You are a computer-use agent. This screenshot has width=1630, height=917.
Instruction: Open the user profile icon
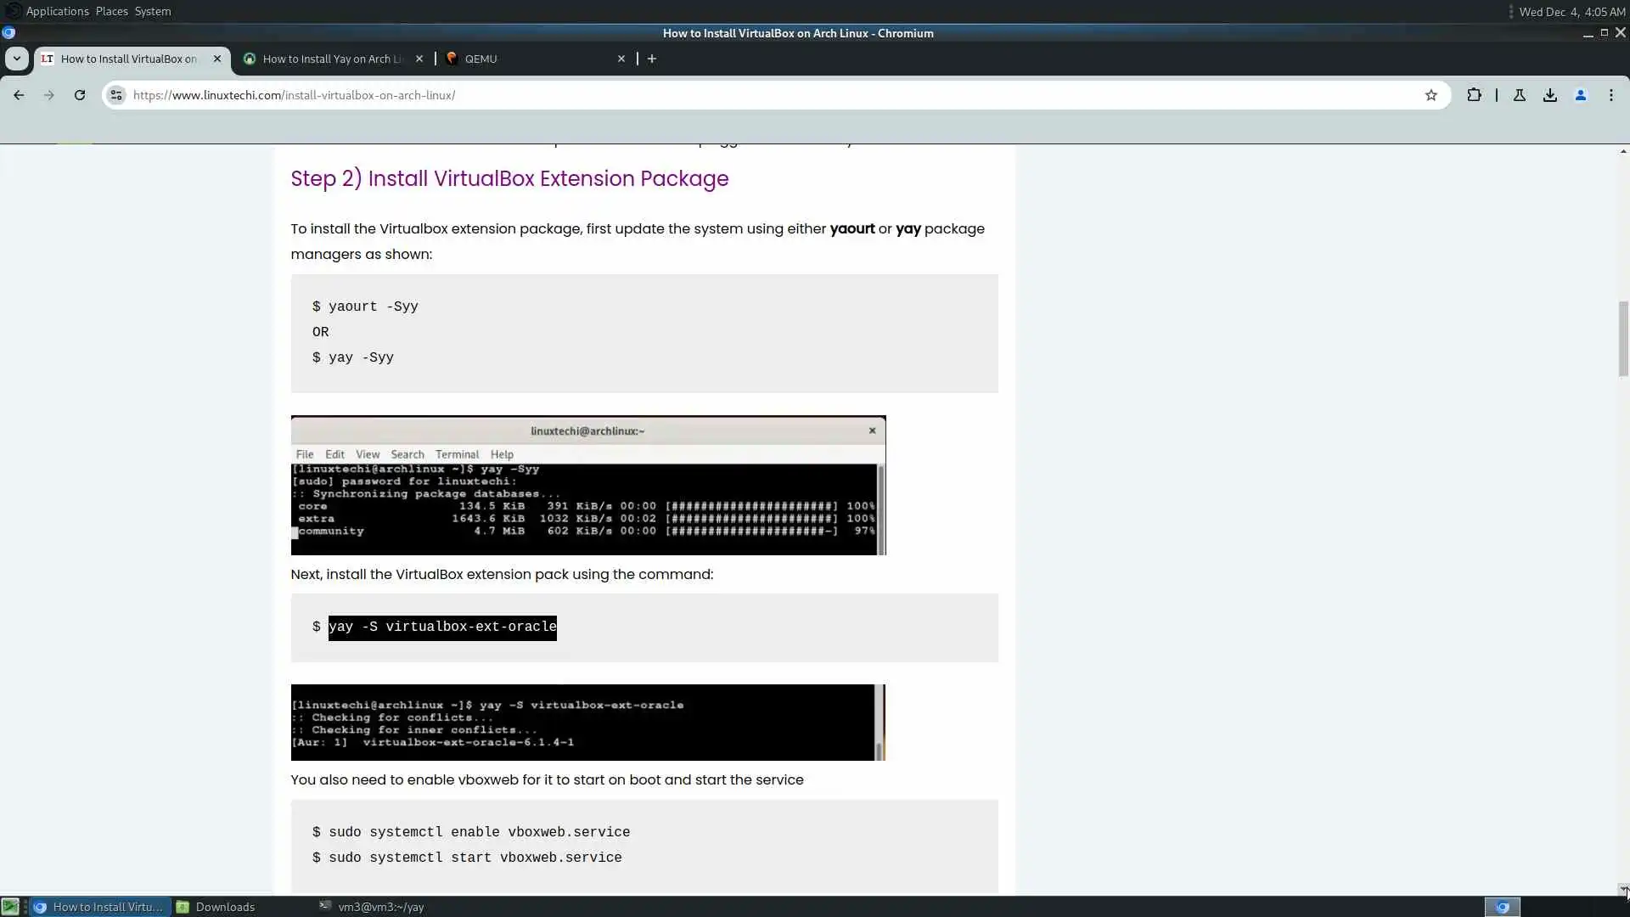click(x=1581, y=95)
